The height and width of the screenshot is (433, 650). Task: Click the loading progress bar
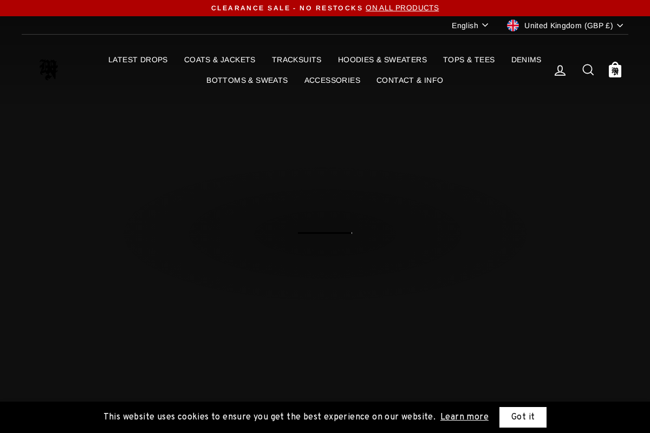point(324,233)
